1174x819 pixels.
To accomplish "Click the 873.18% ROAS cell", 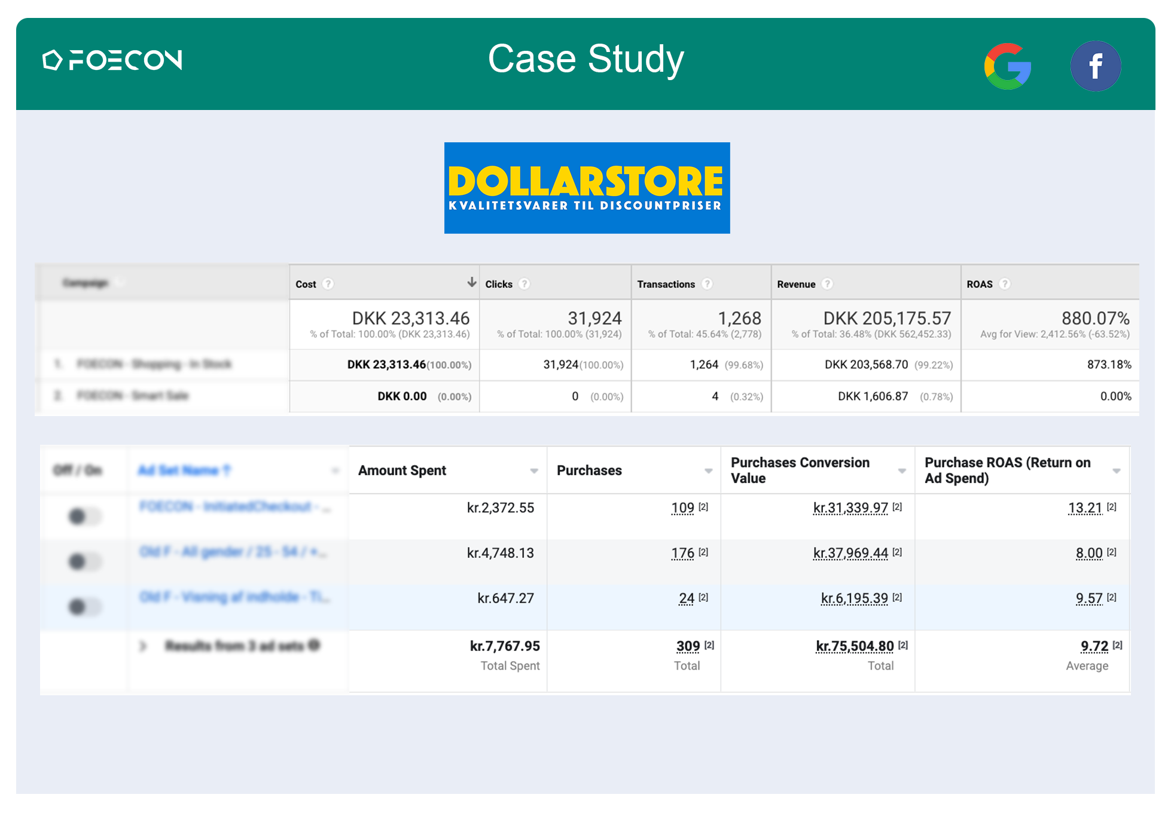I will click(1109, 365).
